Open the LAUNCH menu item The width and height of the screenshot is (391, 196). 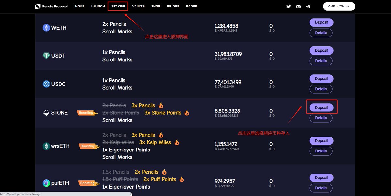click(x=98, y=6)
